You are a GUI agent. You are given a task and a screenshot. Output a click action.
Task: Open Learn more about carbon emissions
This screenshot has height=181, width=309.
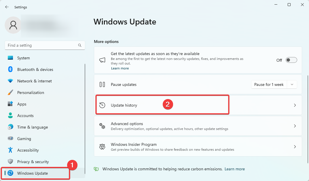coord(235,169)
